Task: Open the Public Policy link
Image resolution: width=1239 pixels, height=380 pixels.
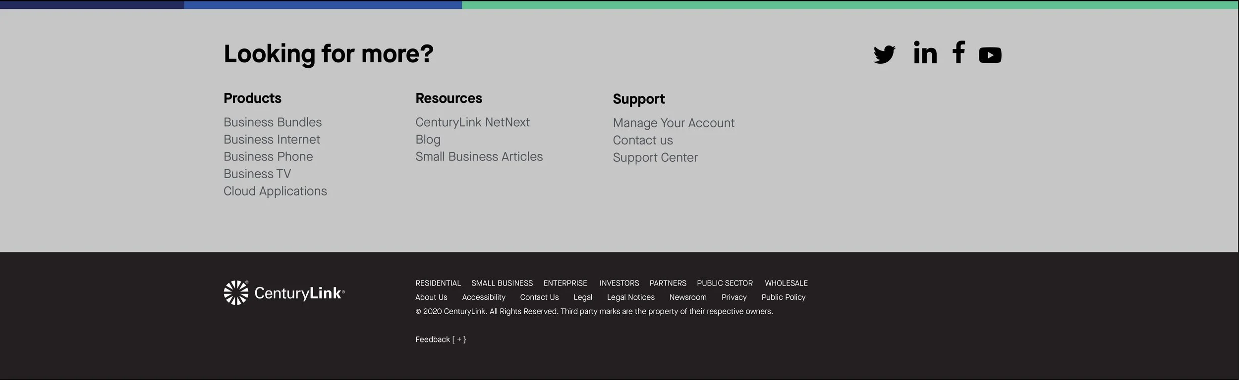Action: [784, 297]
